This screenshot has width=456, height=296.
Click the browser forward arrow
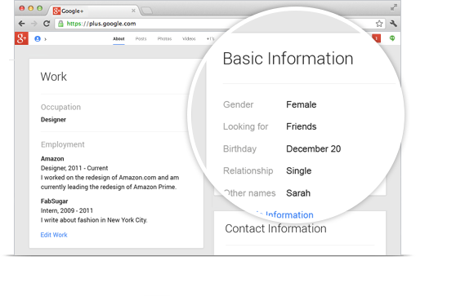(x=34, y=24)
